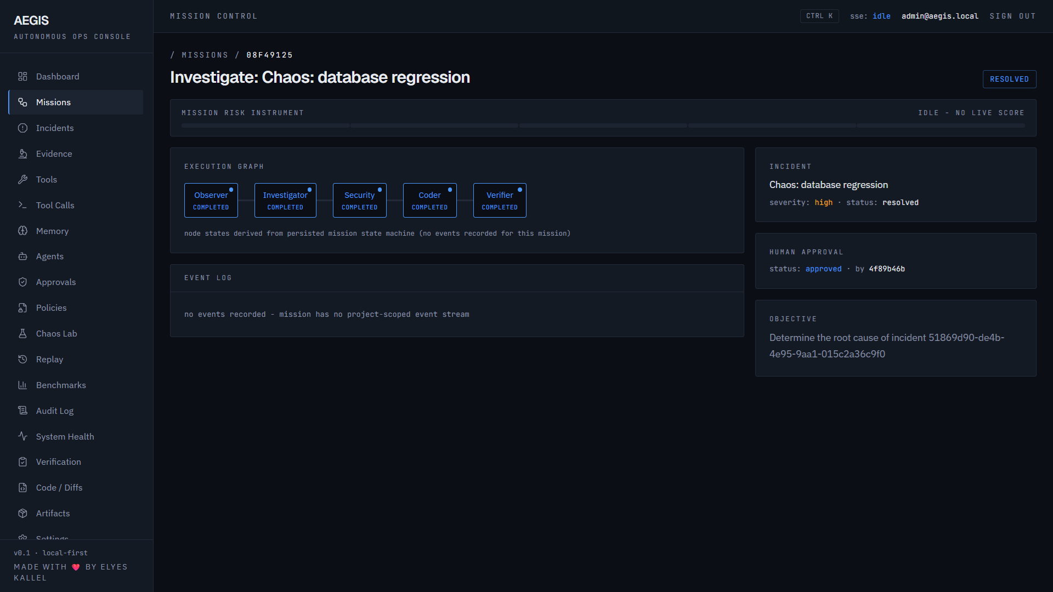
Task: Click mission ID 08F49125 in breadcrumb
Action: click(x=270, y=55)
